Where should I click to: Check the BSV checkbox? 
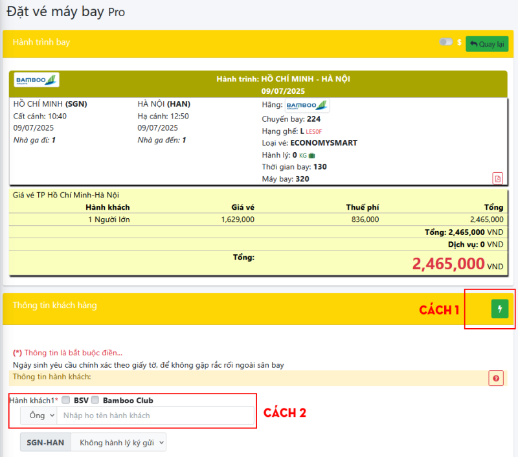65,401
